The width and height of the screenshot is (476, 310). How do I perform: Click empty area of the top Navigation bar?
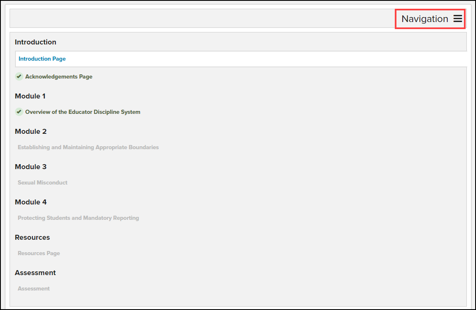[x=200, y=19]
